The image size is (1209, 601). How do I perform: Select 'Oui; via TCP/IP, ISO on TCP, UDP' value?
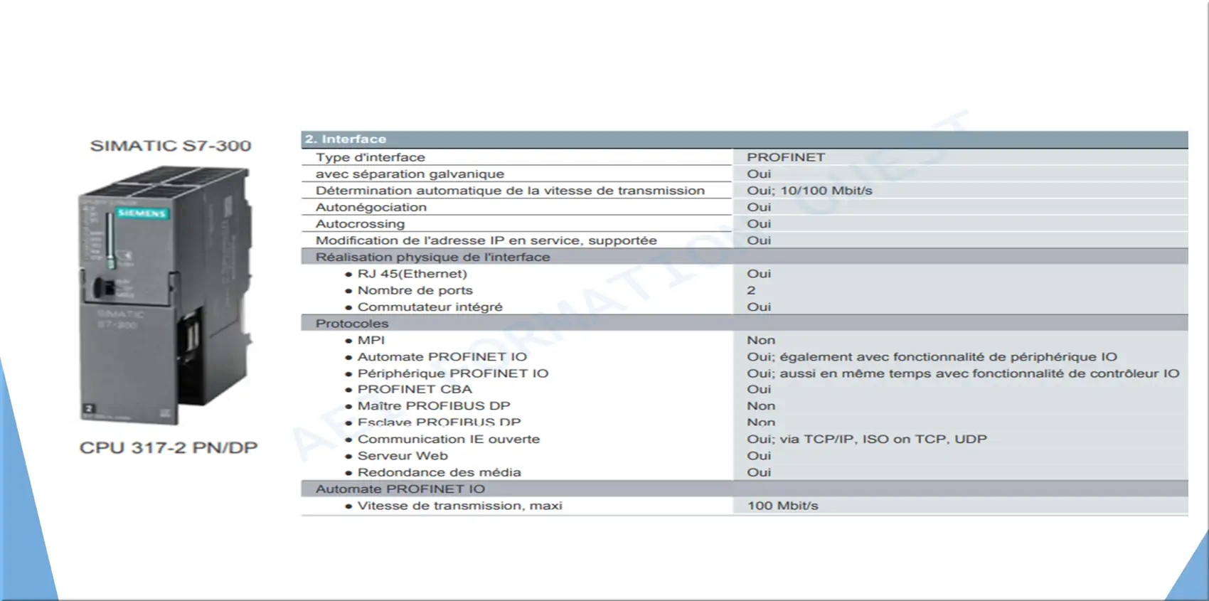[867, 440]
